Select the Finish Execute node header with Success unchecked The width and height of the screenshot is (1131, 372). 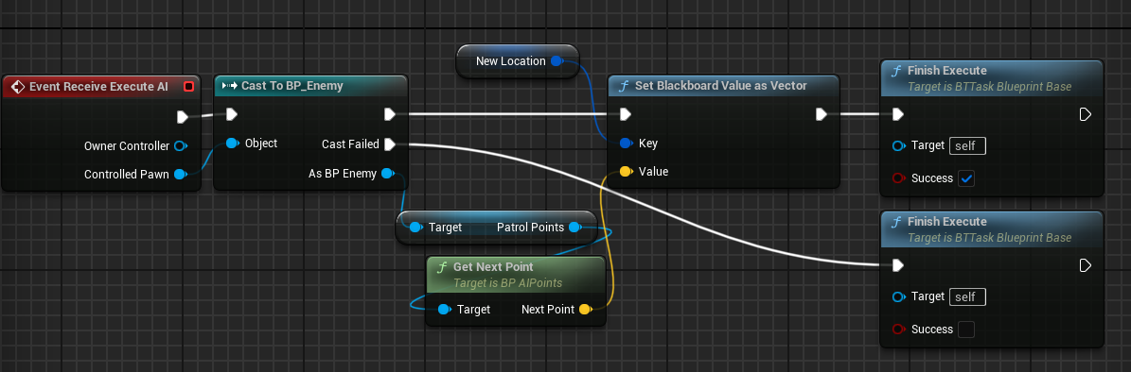pyautogui.click(x=993, y=229)
